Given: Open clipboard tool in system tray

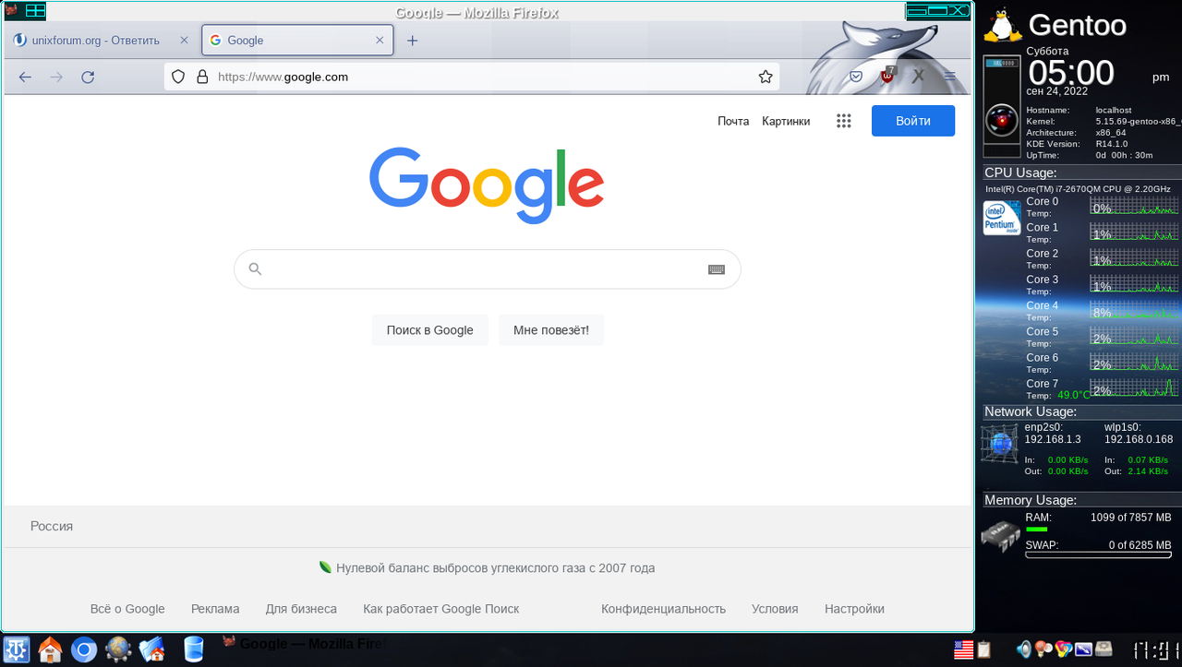Looking at the screenshot, I should pyautogui.click(x=984, y=650).
